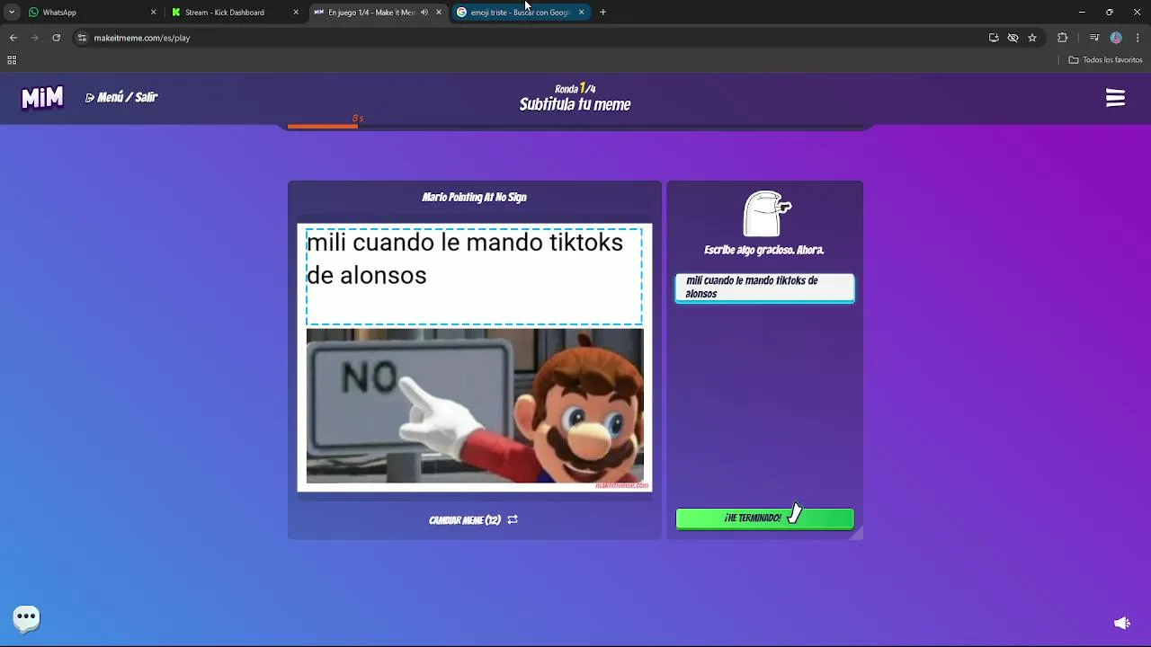Open the apps grid in bookmarks bar

pos(12,60)
